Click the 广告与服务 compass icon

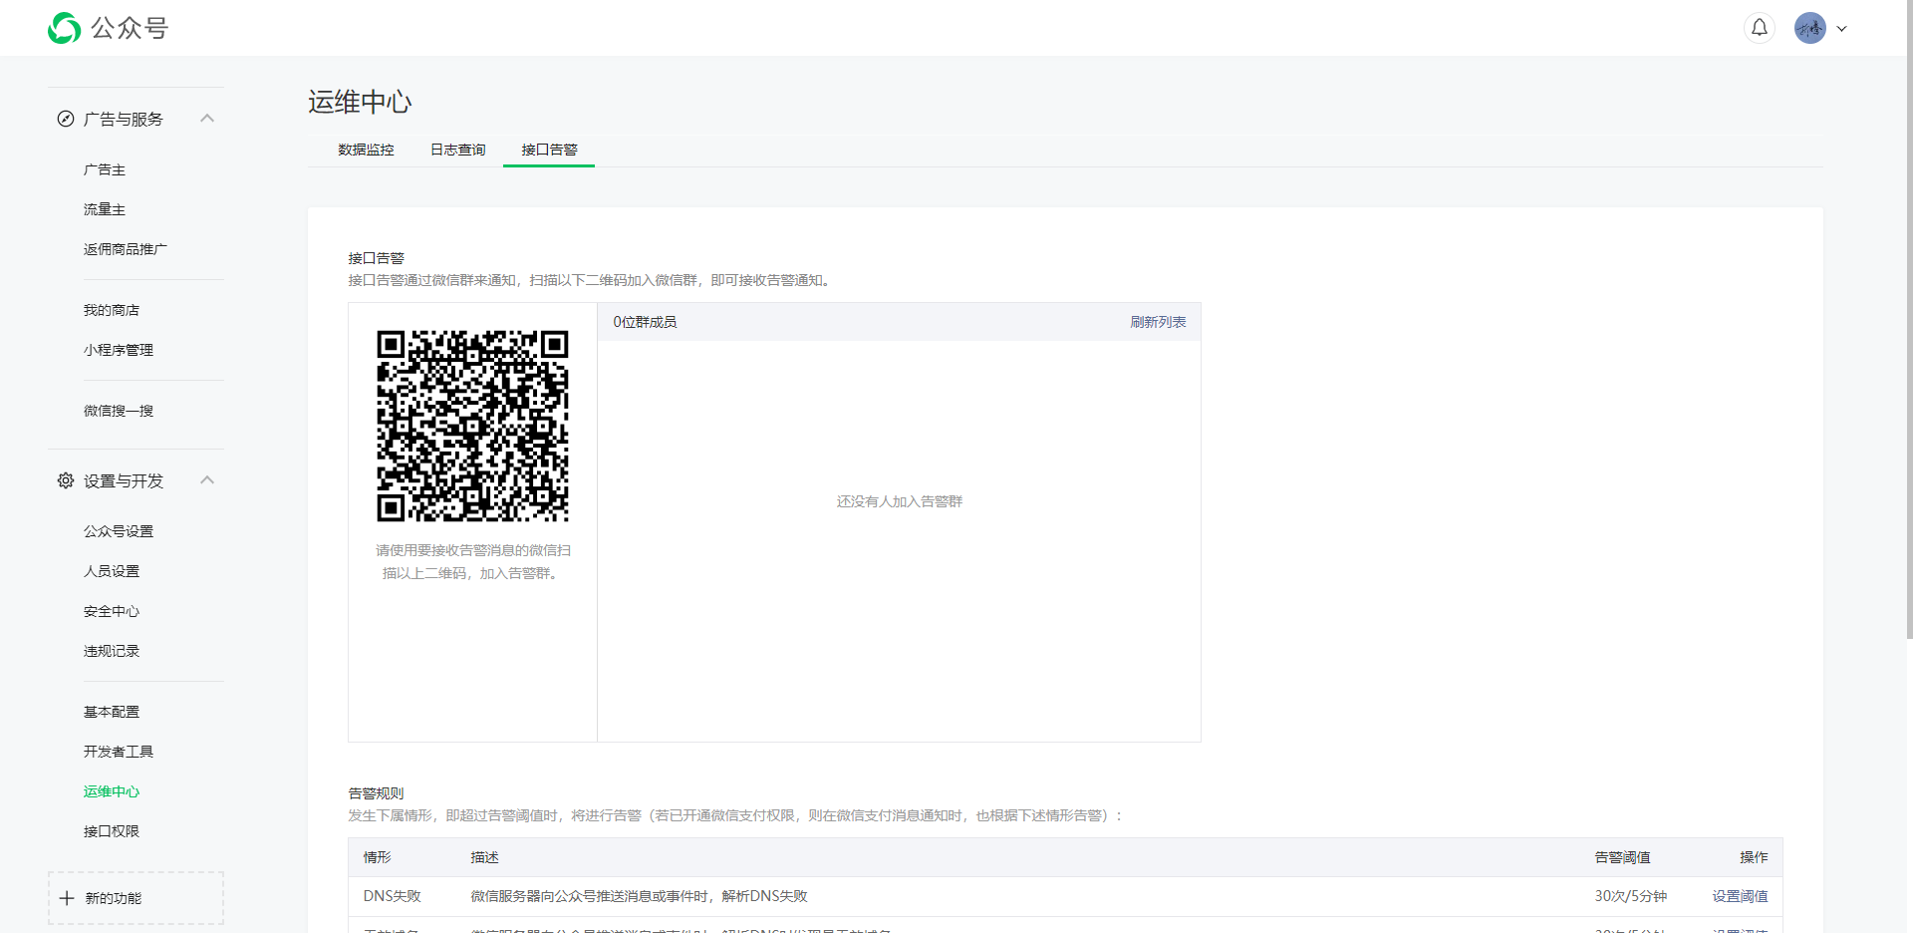66,119
